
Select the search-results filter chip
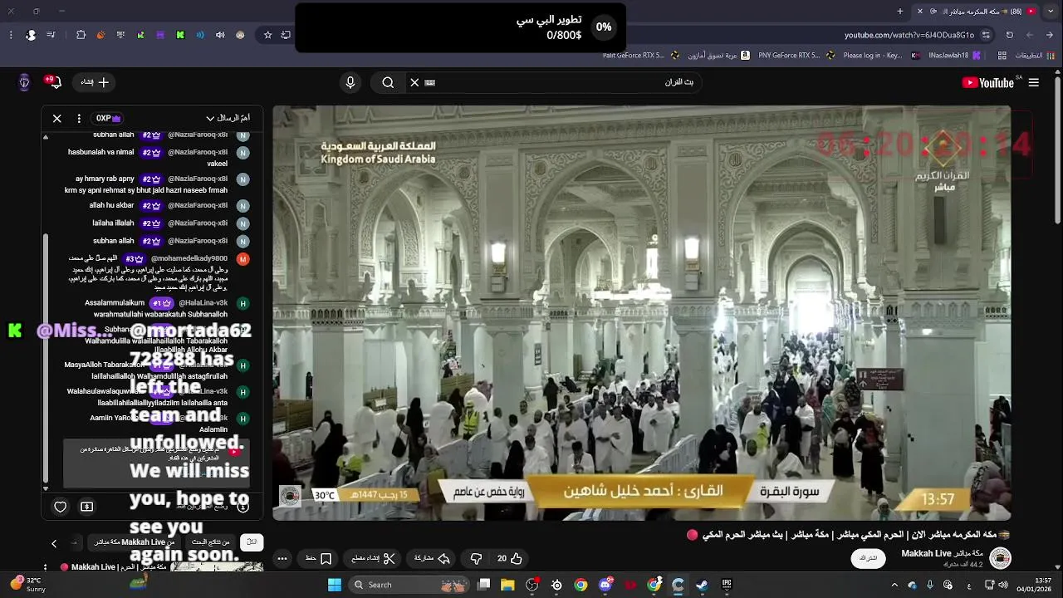point(211,542)
